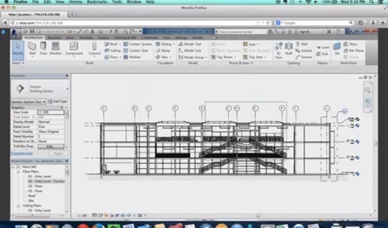The image size is (388, 228).
Task: Select the Model Text tool
Action: tap(190, 44)
